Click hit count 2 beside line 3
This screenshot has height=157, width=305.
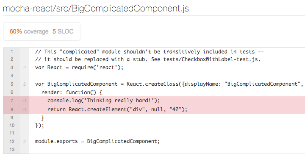coord(25,68)
